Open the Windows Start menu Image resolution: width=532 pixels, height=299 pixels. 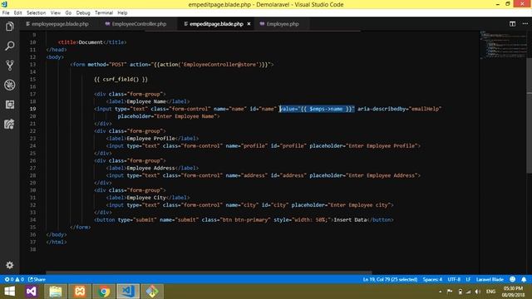pos(9,292)
